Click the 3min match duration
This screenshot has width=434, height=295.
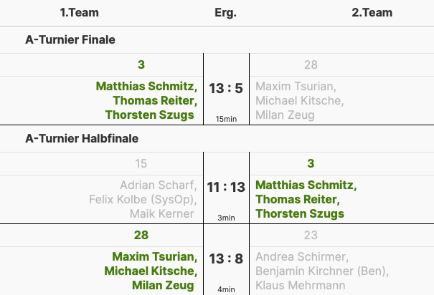tap(226, 218)
